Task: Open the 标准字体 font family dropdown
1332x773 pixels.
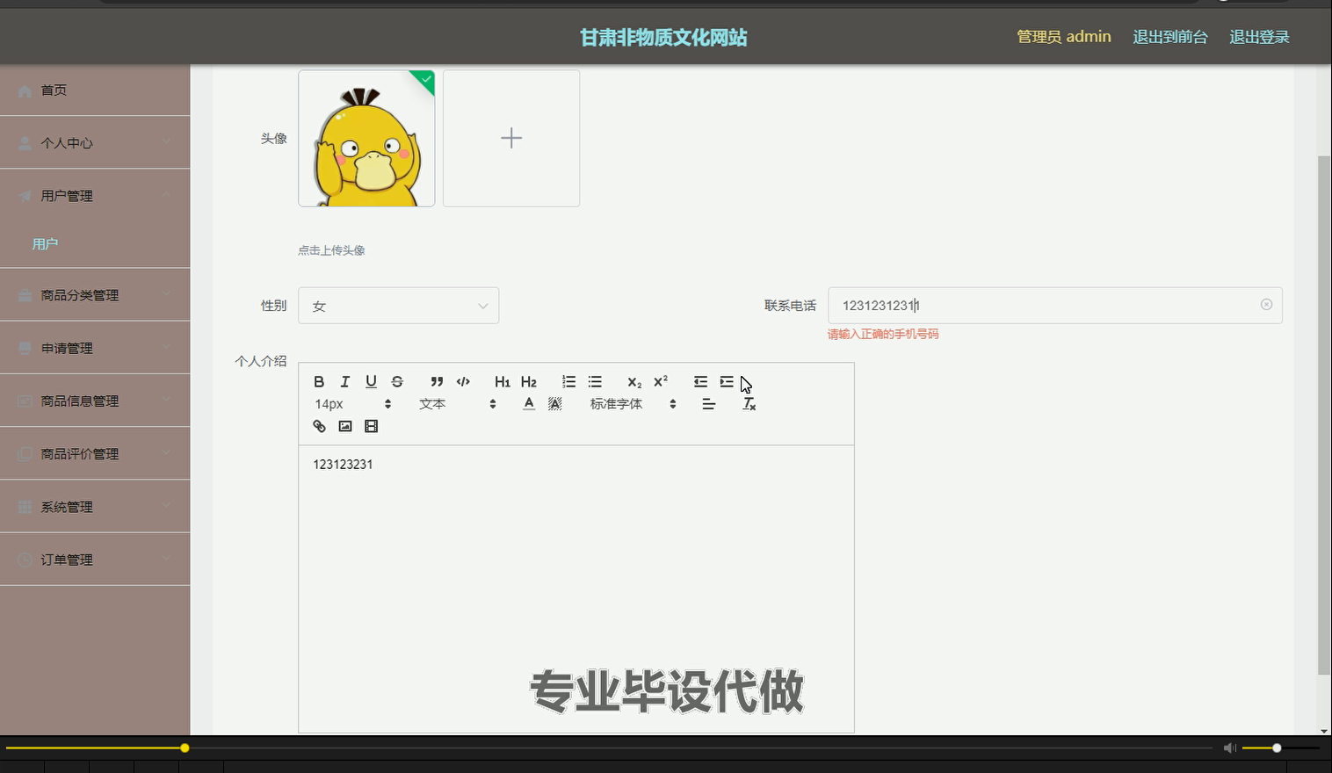Action: tap(624, 403)
